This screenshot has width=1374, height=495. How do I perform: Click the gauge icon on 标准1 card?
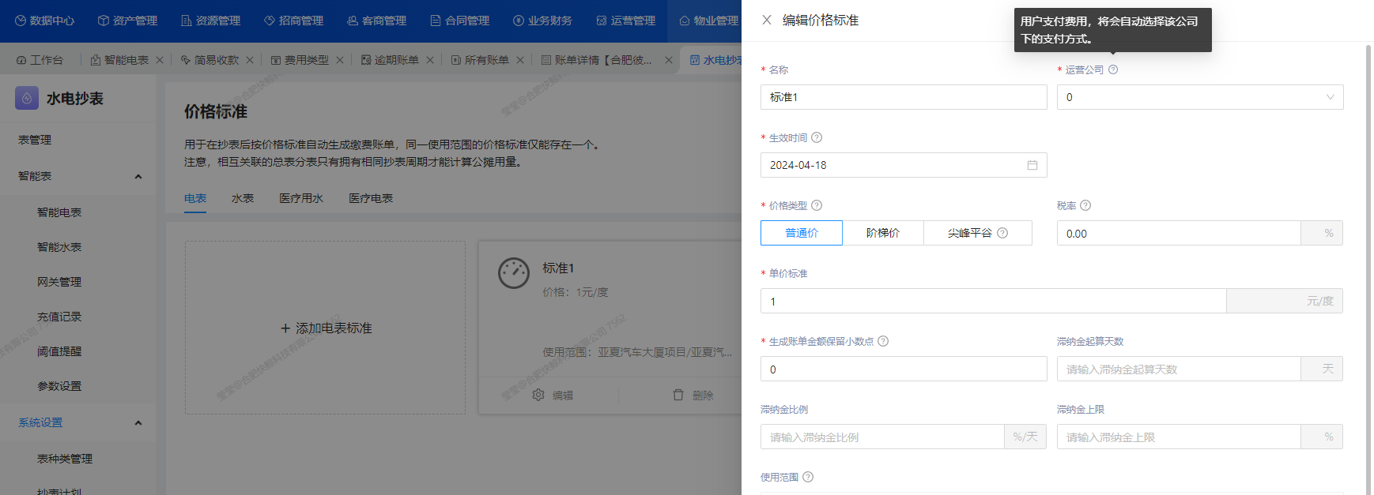click(514, 273)
